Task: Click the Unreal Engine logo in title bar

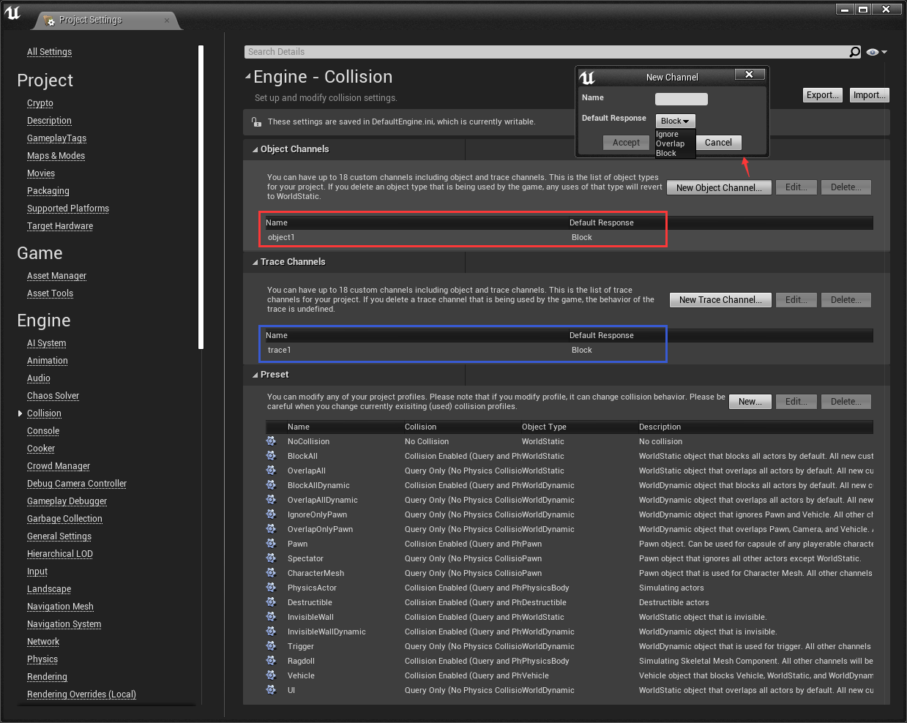Action: point(12,12)
